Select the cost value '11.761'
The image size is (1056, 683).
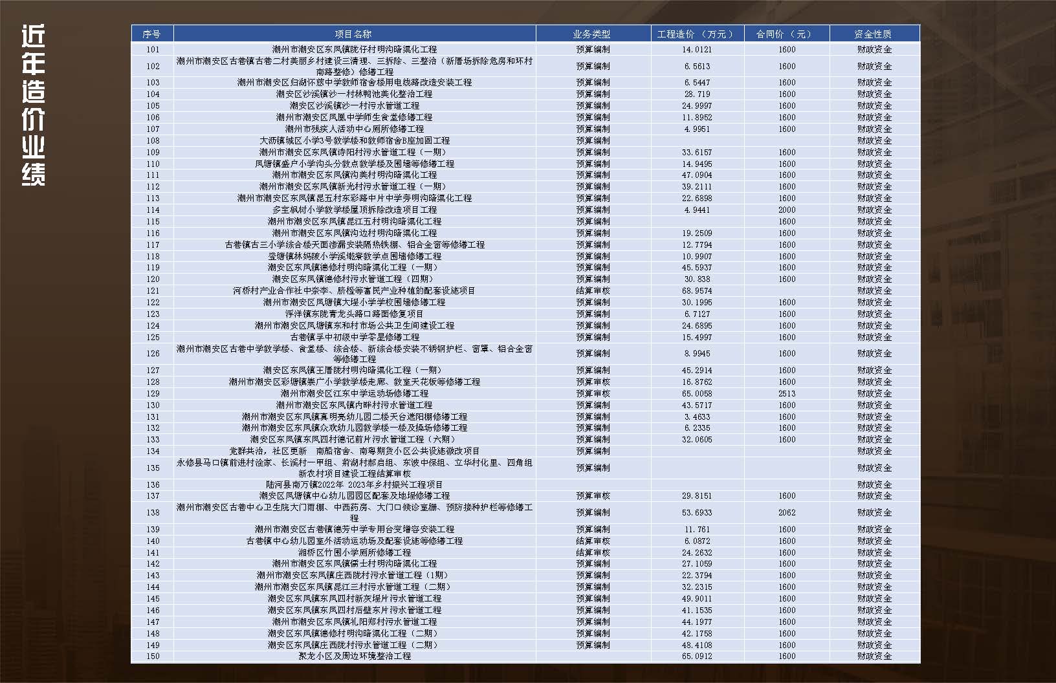coord(697,529)
